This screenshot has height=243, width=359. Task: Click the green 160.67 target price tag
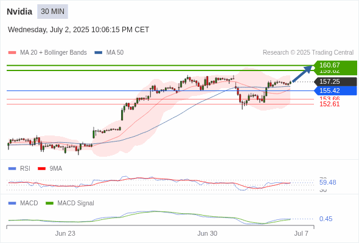335,65
